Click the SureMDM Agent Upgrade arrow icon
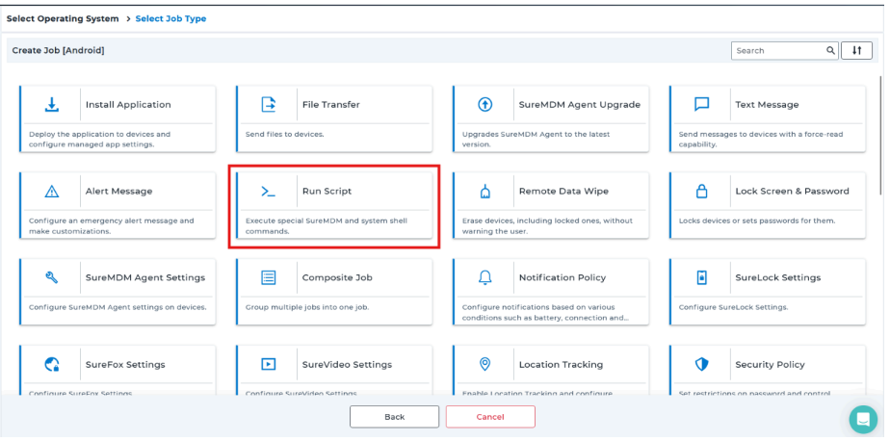This screenshot has height=441, width=890. [485, 105]
